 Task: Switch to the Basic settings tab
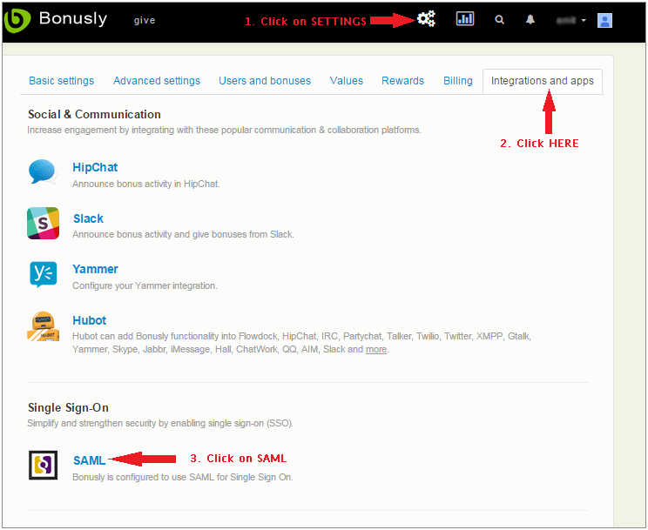[61, 81]
